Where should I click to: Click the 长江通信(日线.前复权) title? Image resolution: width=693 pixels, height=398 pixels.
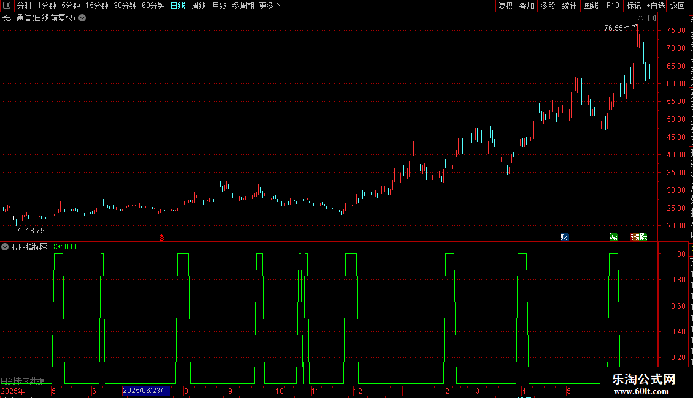point(39,18)
